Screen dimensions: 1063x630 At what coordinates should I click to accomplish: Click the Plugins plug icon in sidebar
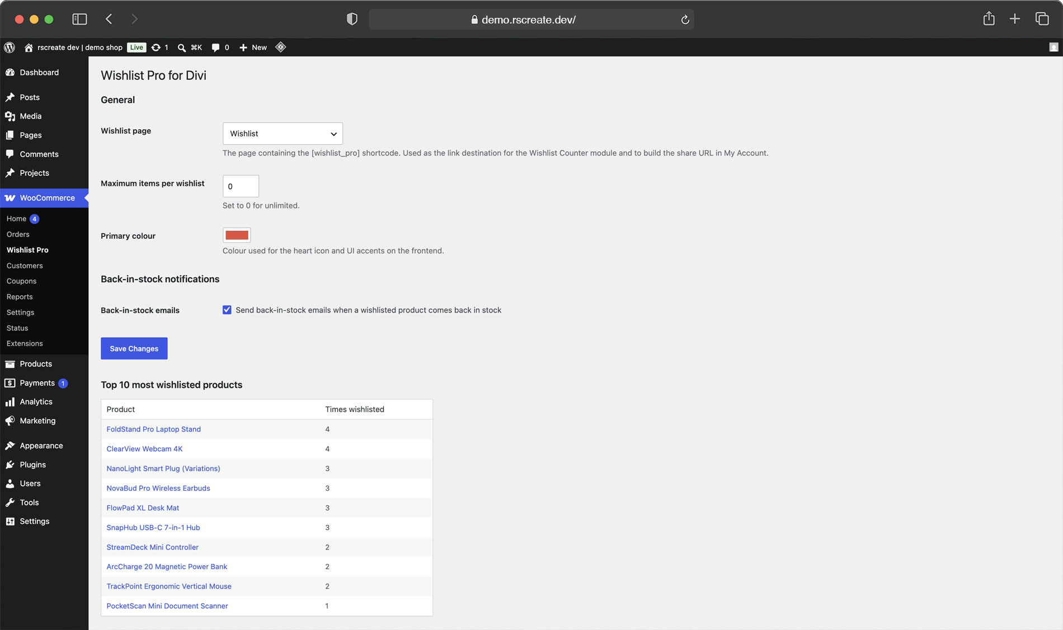click(x=10, y=465)
